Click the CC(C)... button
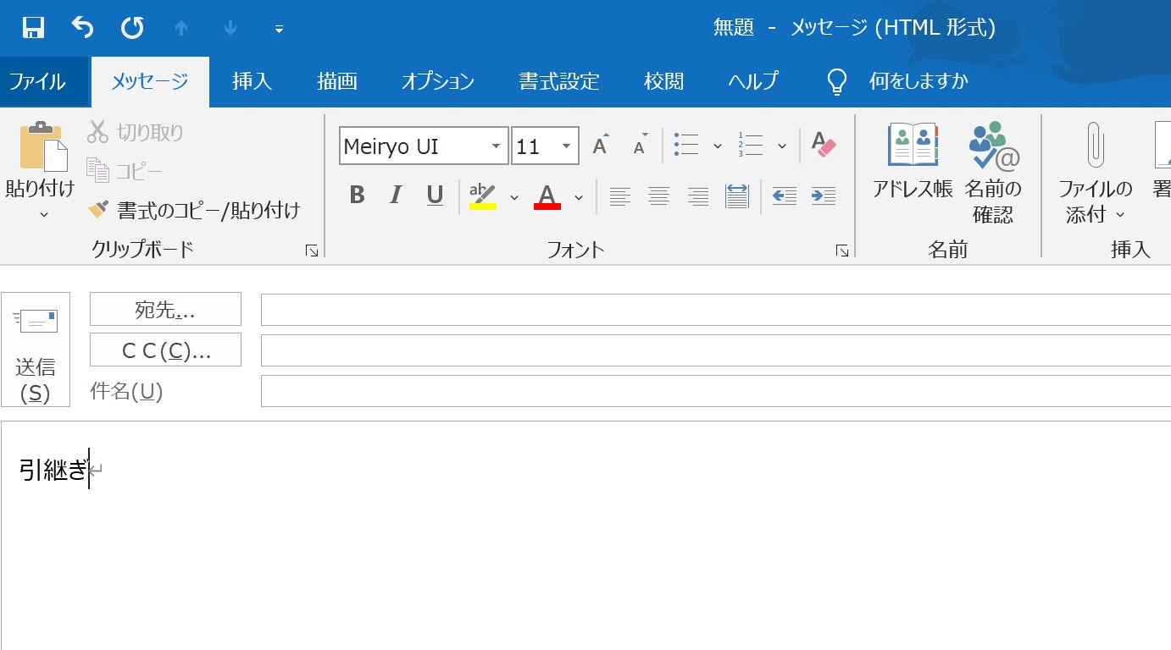 point(165,350)
